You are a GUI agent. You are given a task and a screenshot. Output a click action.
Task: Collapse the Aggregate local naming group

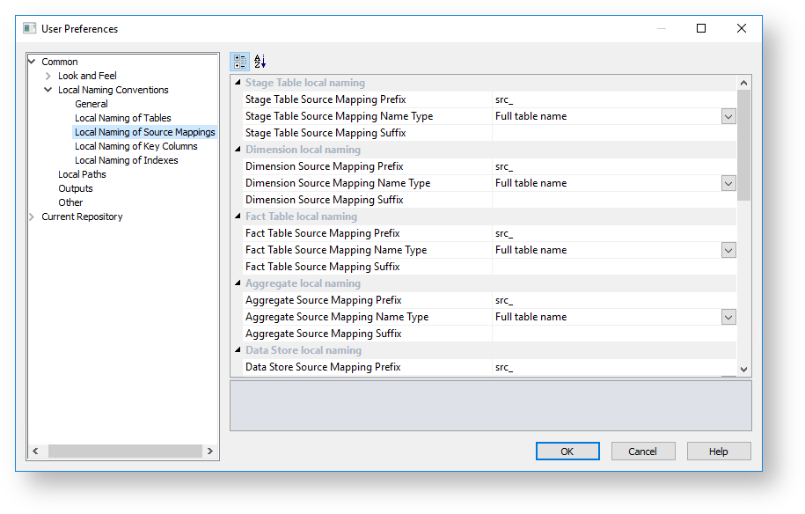coord(238,283)
